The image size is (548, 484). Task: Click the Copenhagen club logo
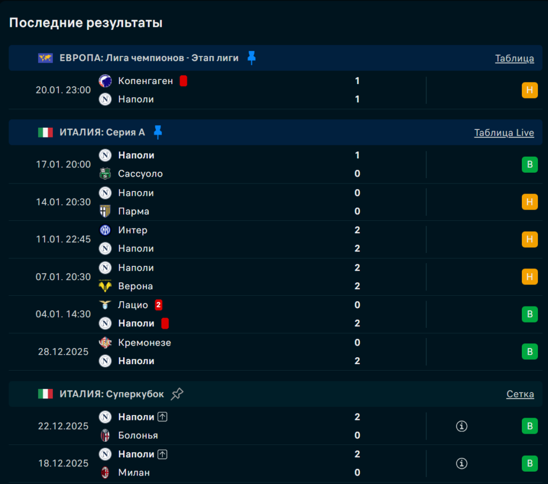[105, 81]
